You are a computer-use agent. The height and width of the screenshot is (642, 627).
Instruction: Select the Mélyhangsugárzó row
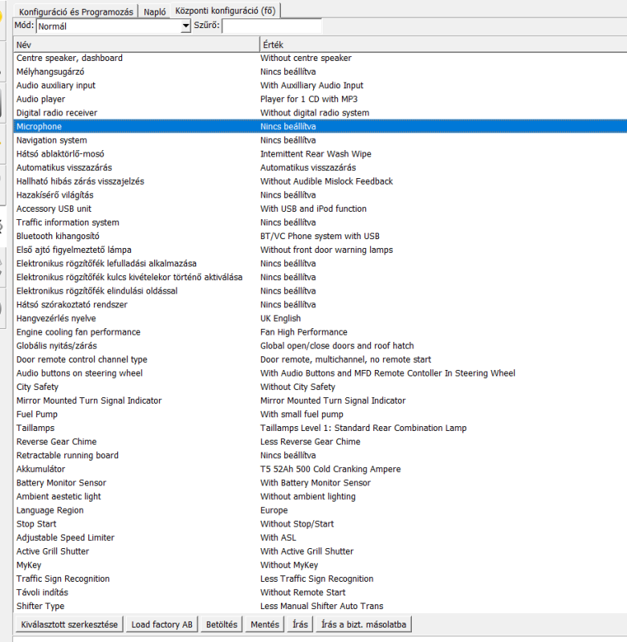[x=320, y=71]
